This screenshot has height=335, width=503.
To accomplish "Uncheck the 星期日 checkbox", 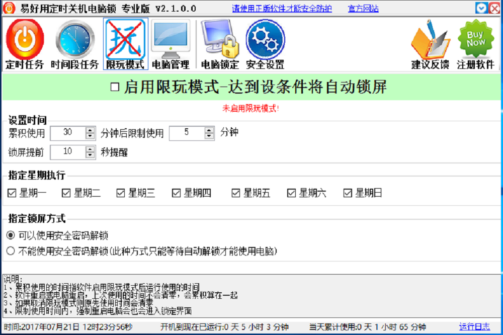I will point(348,193).
